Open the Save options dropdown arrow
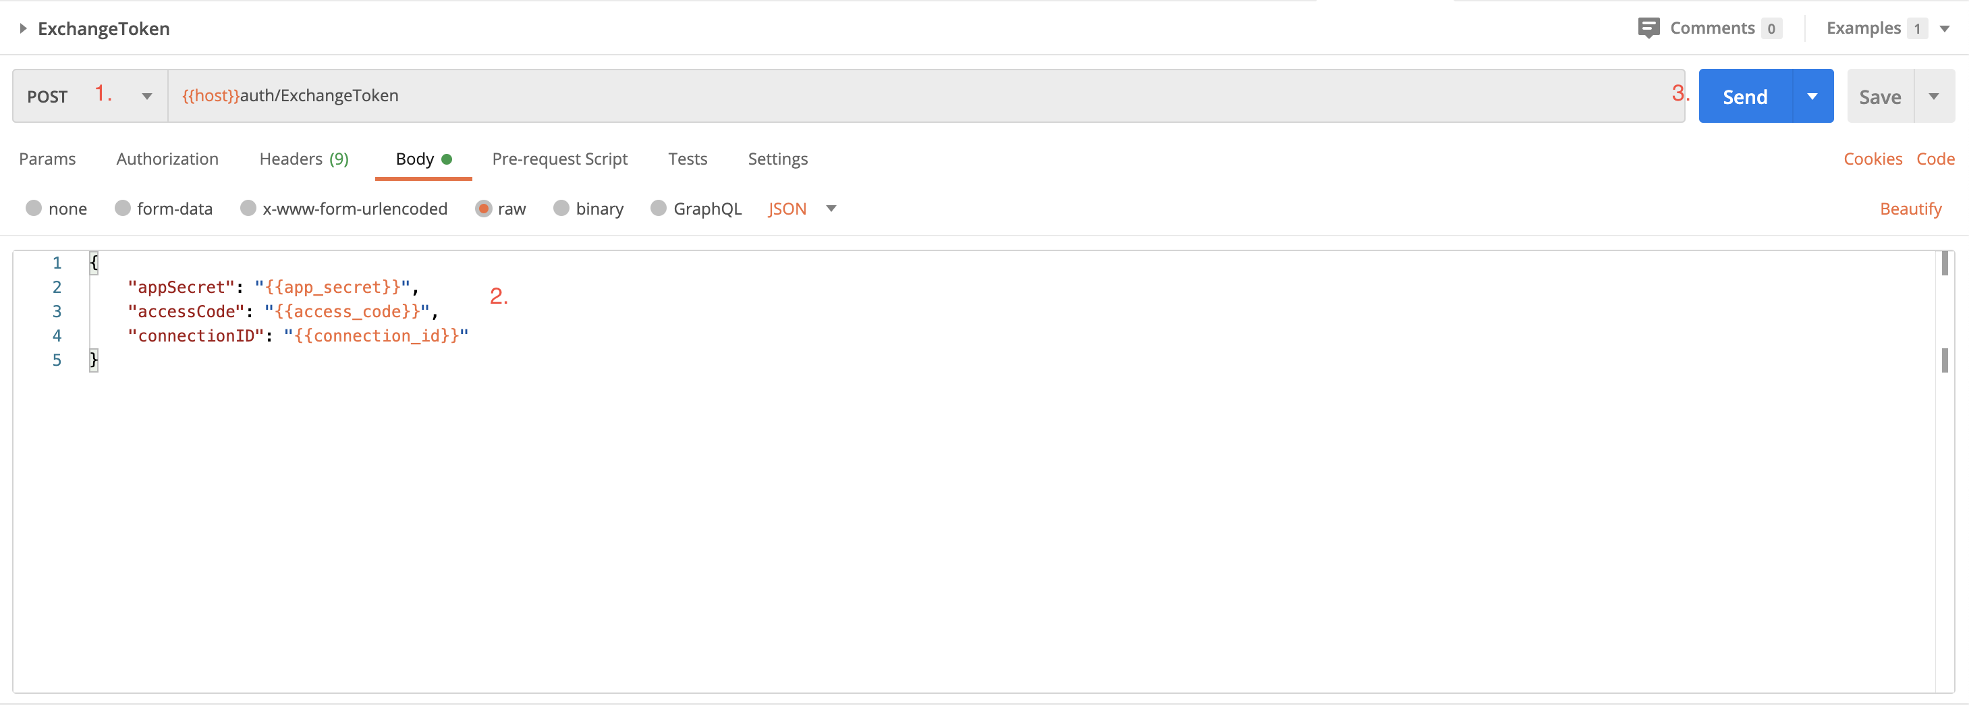This screenshot has height=706, width=1969. 1934,97
